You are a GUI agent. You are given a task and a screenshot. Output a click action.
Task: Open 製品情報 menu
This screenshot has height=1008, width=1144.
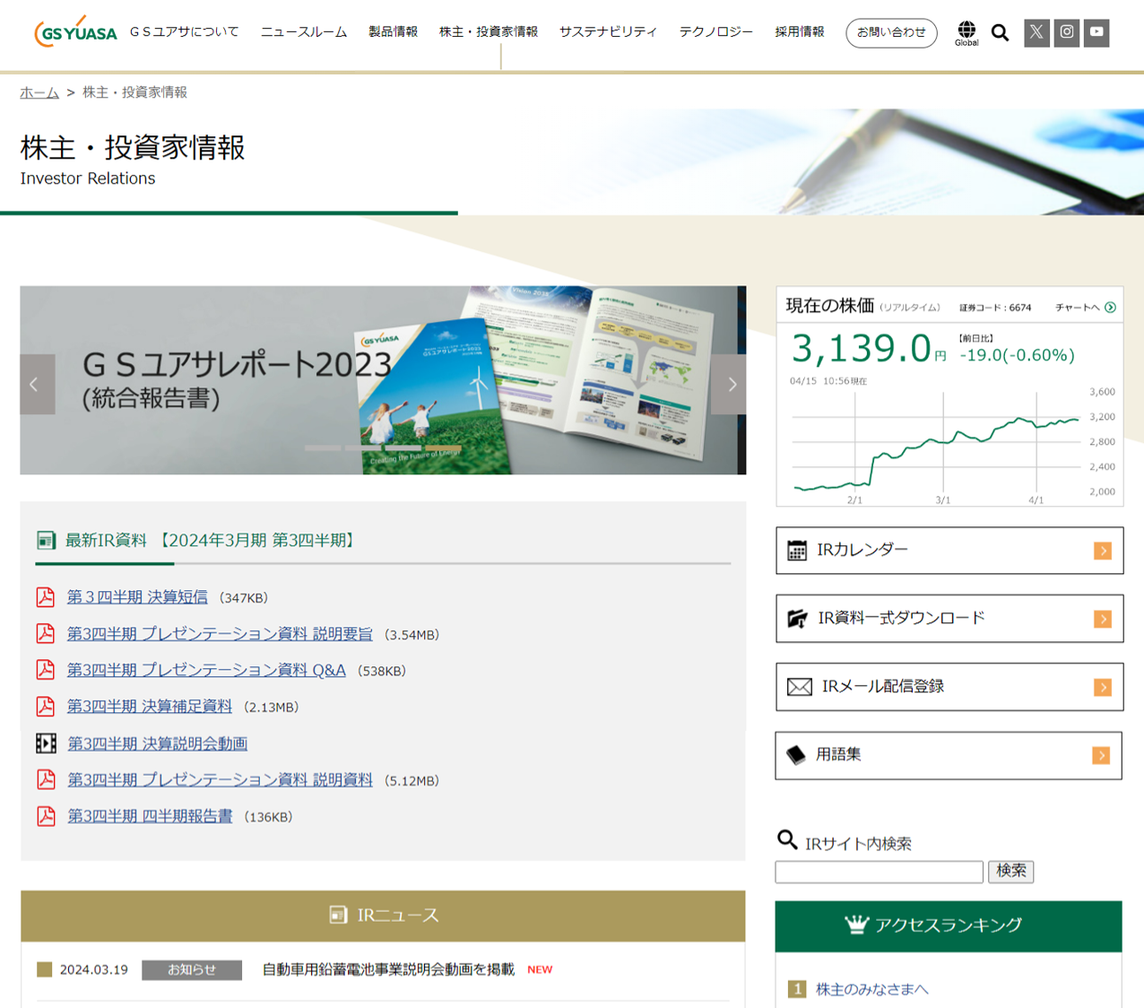[394, 31]
